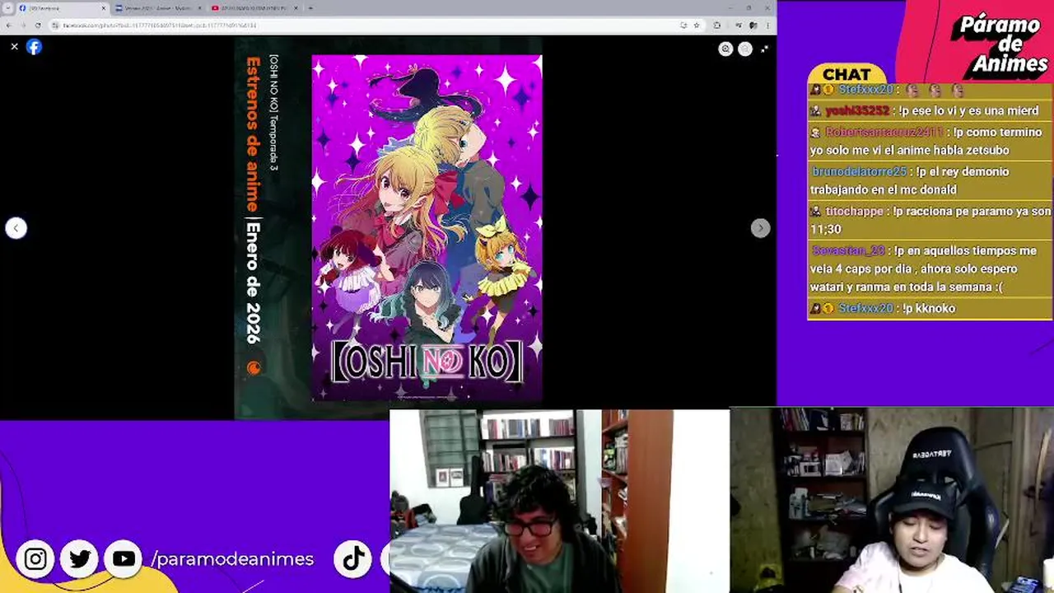Close the Facebook photo viewer
Viewport: 1054px width, 593px height.
pyautogui.click(x=14, y=47)
